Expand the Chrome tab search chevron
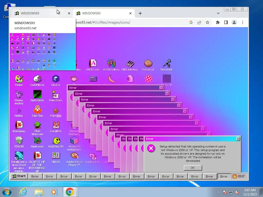The width and height of the screenshot is (263, 197). [x=218, y=13]
